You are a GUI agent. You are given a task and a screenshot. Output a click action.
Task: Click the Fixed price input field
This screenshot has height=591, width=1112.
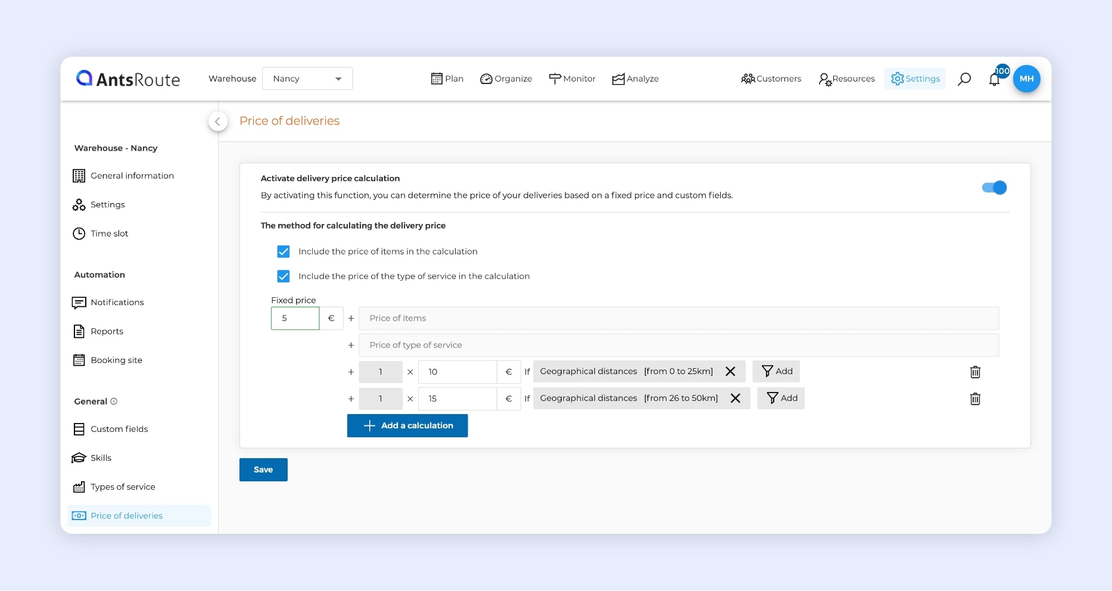295,318
